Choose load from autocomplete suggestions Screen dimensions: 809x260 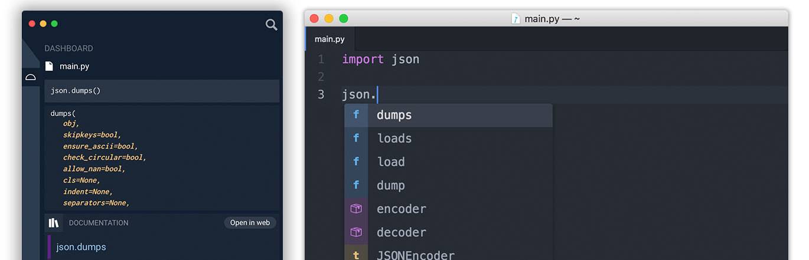tap(449, 162)
